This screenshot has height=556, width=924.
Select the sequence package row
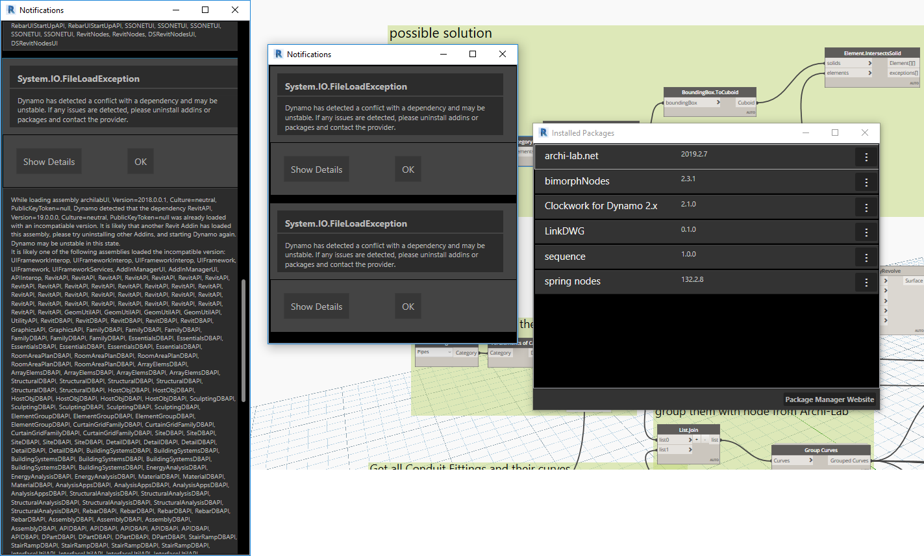706,257
